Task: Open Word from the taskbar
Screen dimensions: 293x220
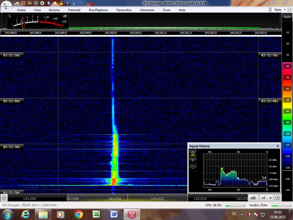Action: (x=114, y=214)
